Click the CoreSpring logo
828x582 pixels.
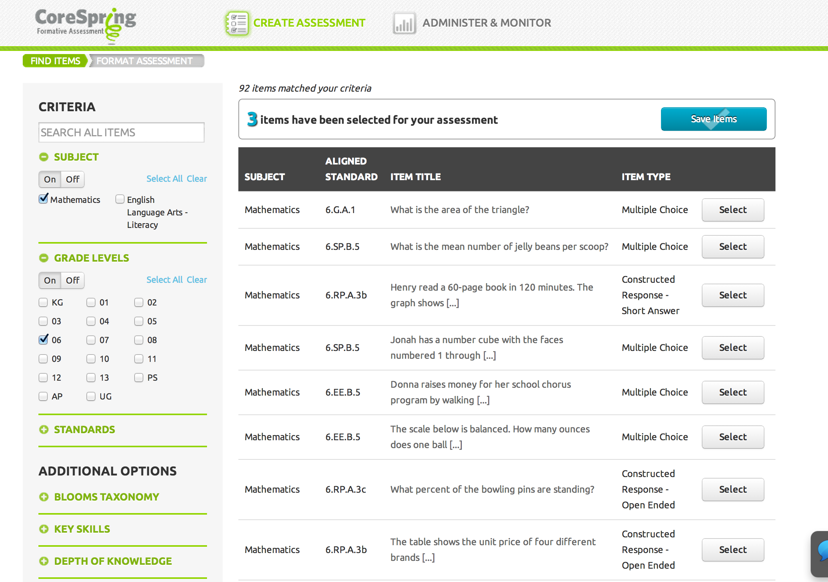85,24
